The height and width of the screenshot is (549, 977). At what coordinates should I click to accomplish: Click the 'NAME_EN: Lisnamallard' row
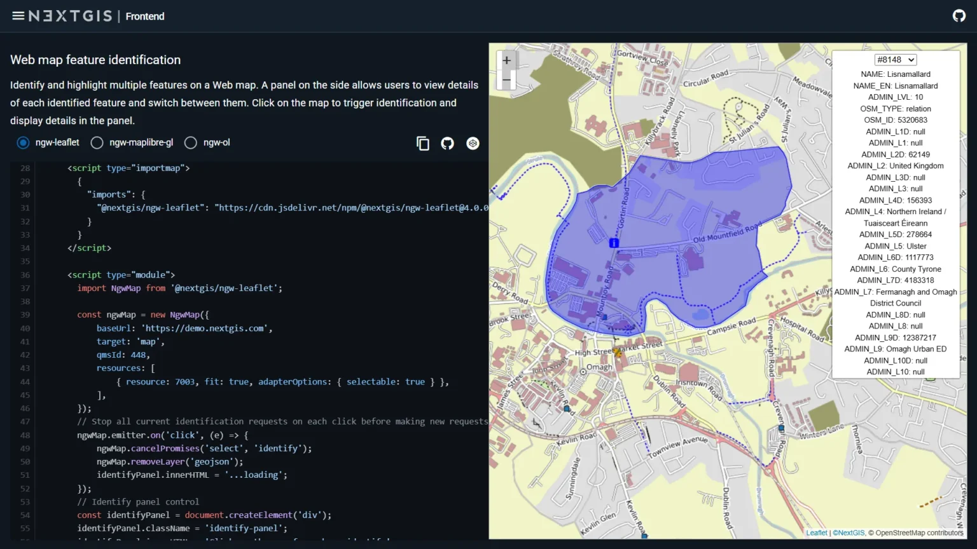coord(896,86)
